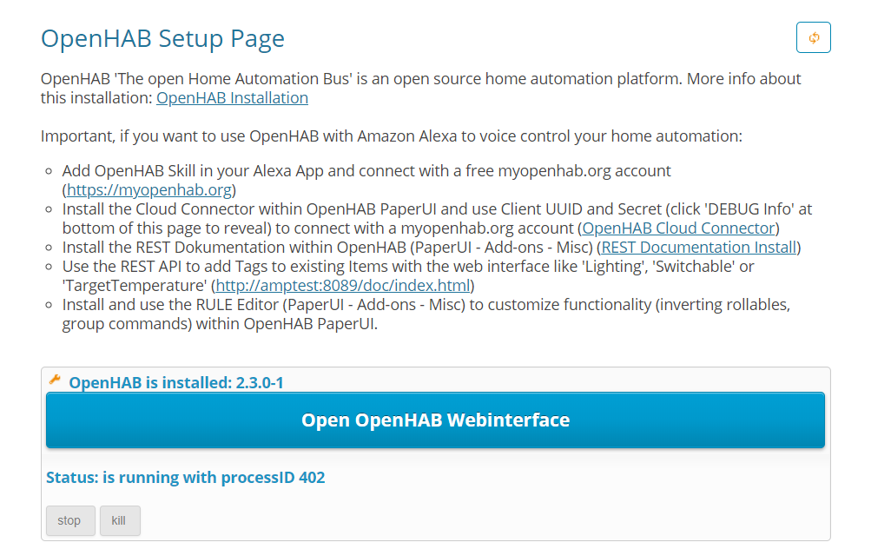Visit the REST Documentation Install link
891x549 pixels.
coord(698,248)
